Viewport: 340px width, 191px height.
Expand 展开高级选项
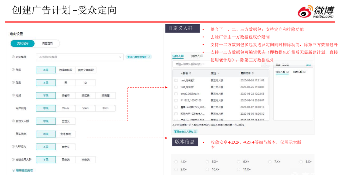pyautogui.click(x=22, y=171)
